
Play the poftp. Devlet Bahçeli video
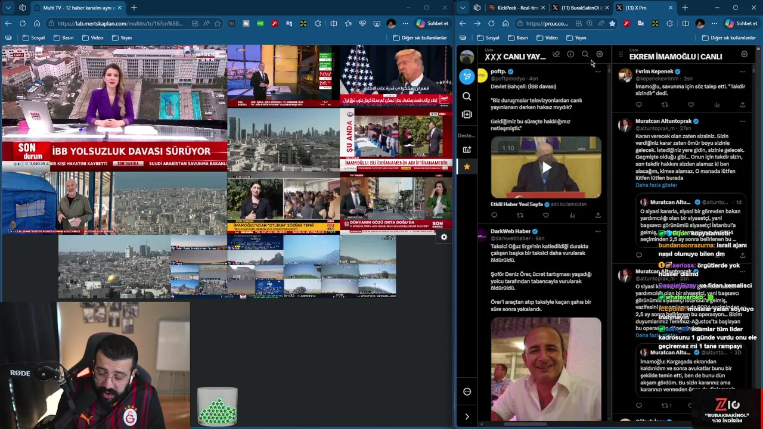(546, 167)
